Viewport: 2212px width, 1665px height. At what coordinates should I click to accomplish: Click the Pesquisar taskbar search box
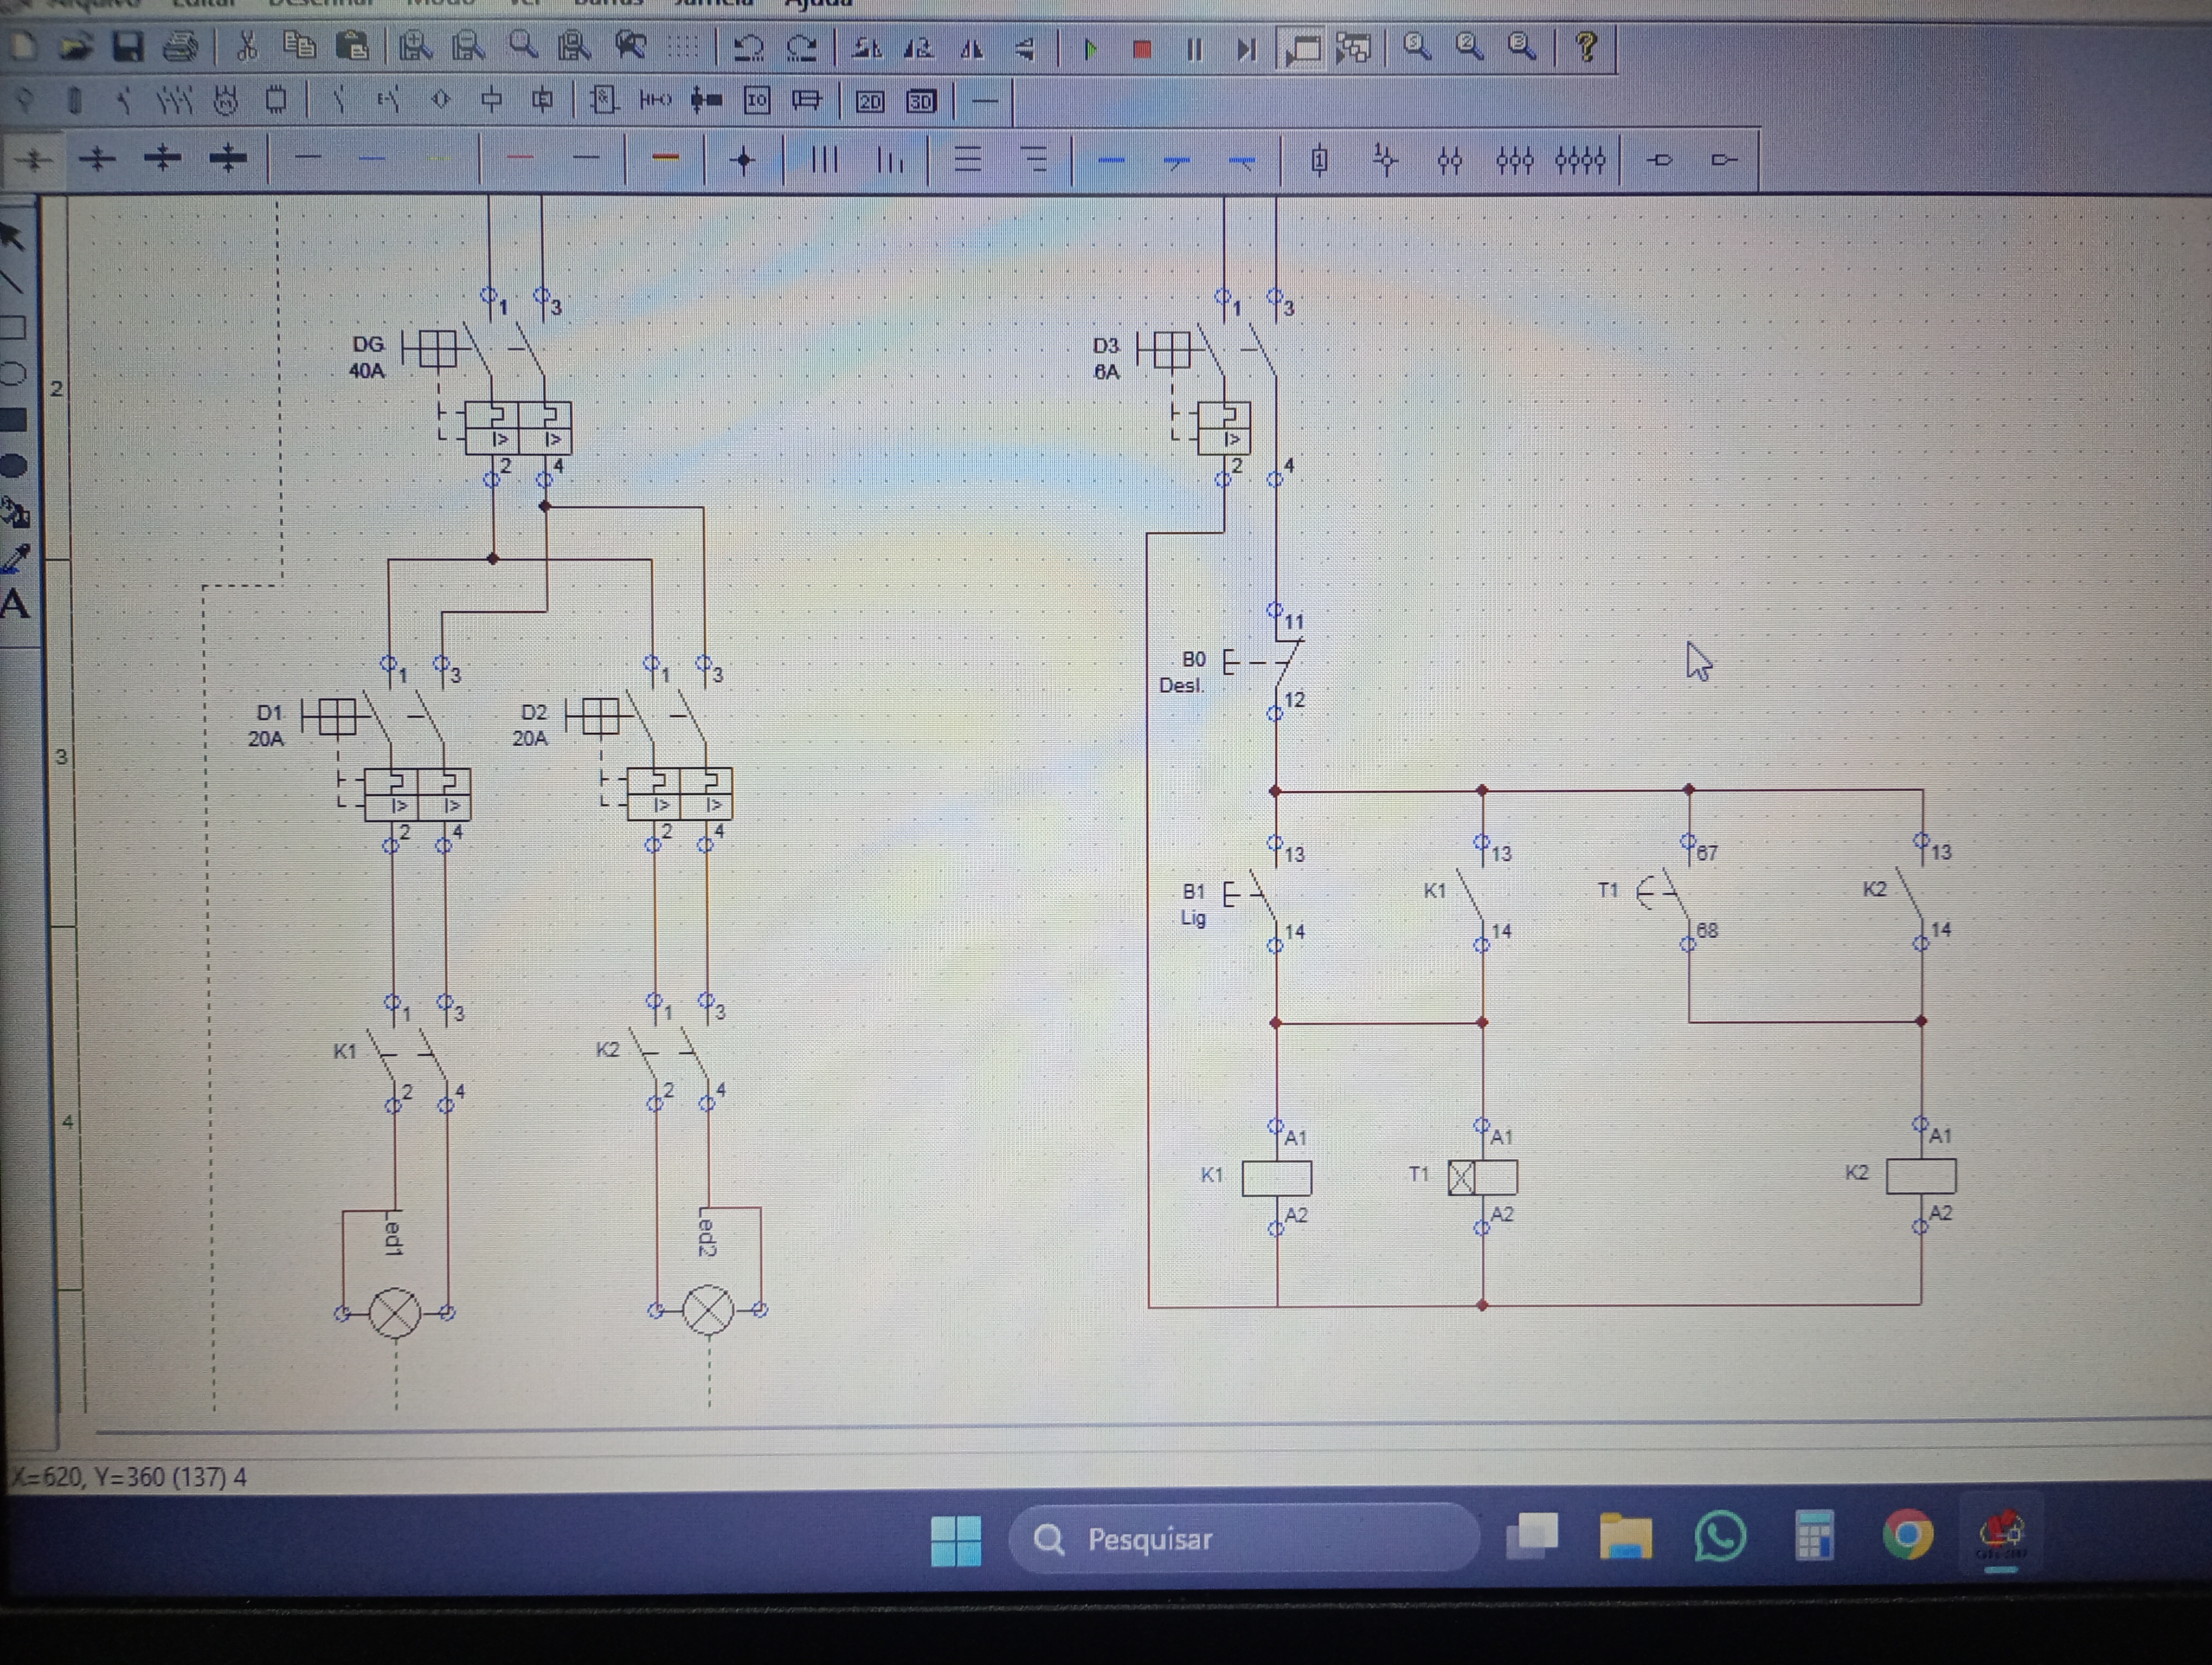click(1244, 1538)
